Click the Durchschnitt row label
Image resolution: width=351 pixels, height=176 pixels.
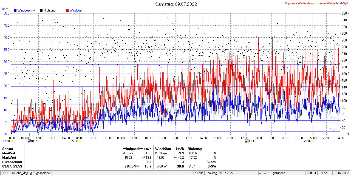(12, 162)
